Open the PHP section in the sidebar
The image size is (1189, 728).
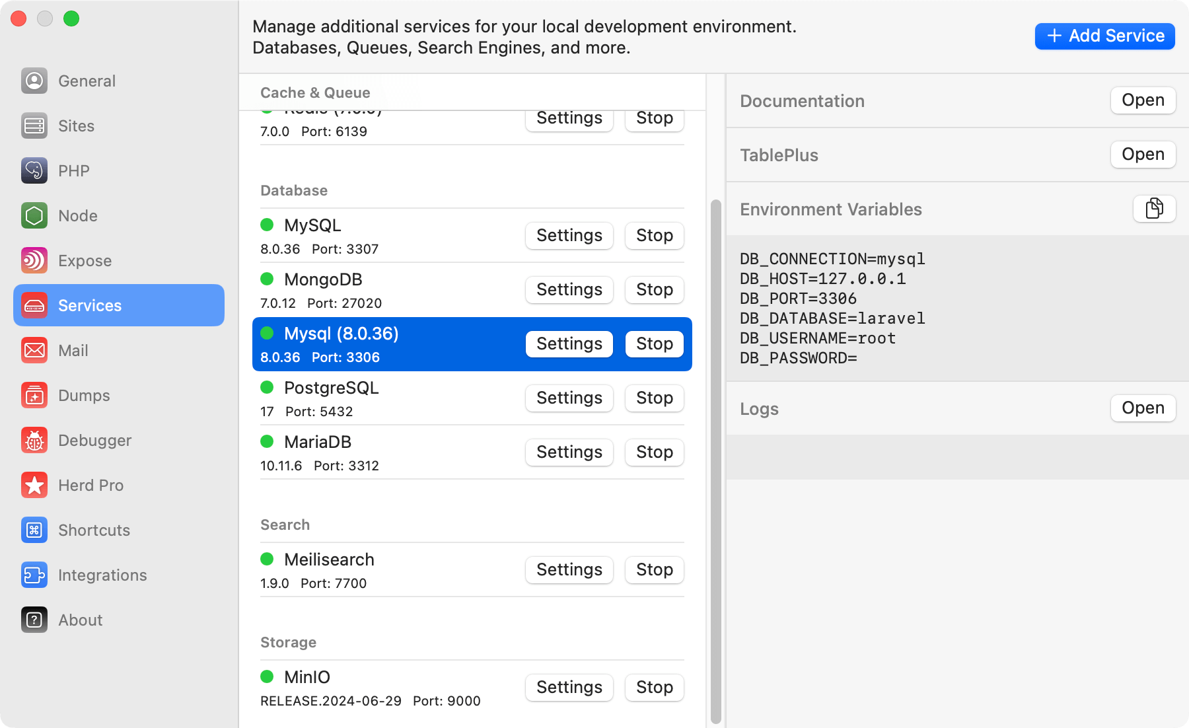73,170
